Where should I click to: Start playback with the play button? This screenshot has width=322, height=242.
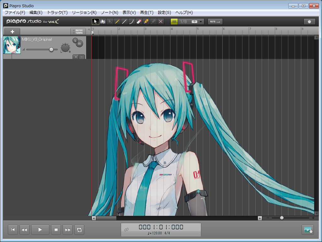tap(40, 230)
